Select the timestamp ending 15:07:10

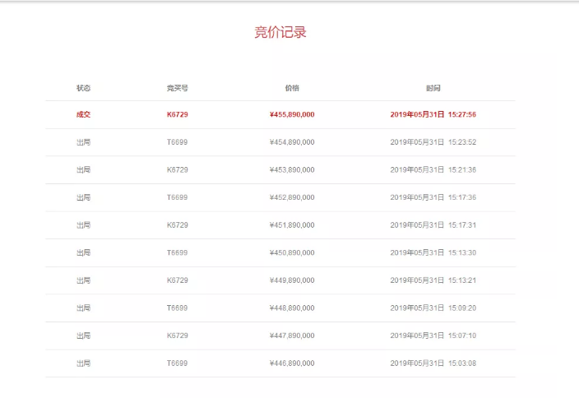click(x=433, y=336)
